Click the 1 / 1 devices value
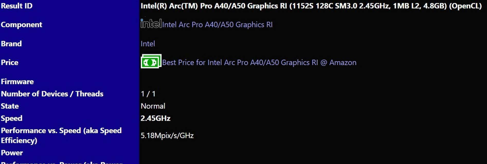The image size is (487, 164). point(148,94)
